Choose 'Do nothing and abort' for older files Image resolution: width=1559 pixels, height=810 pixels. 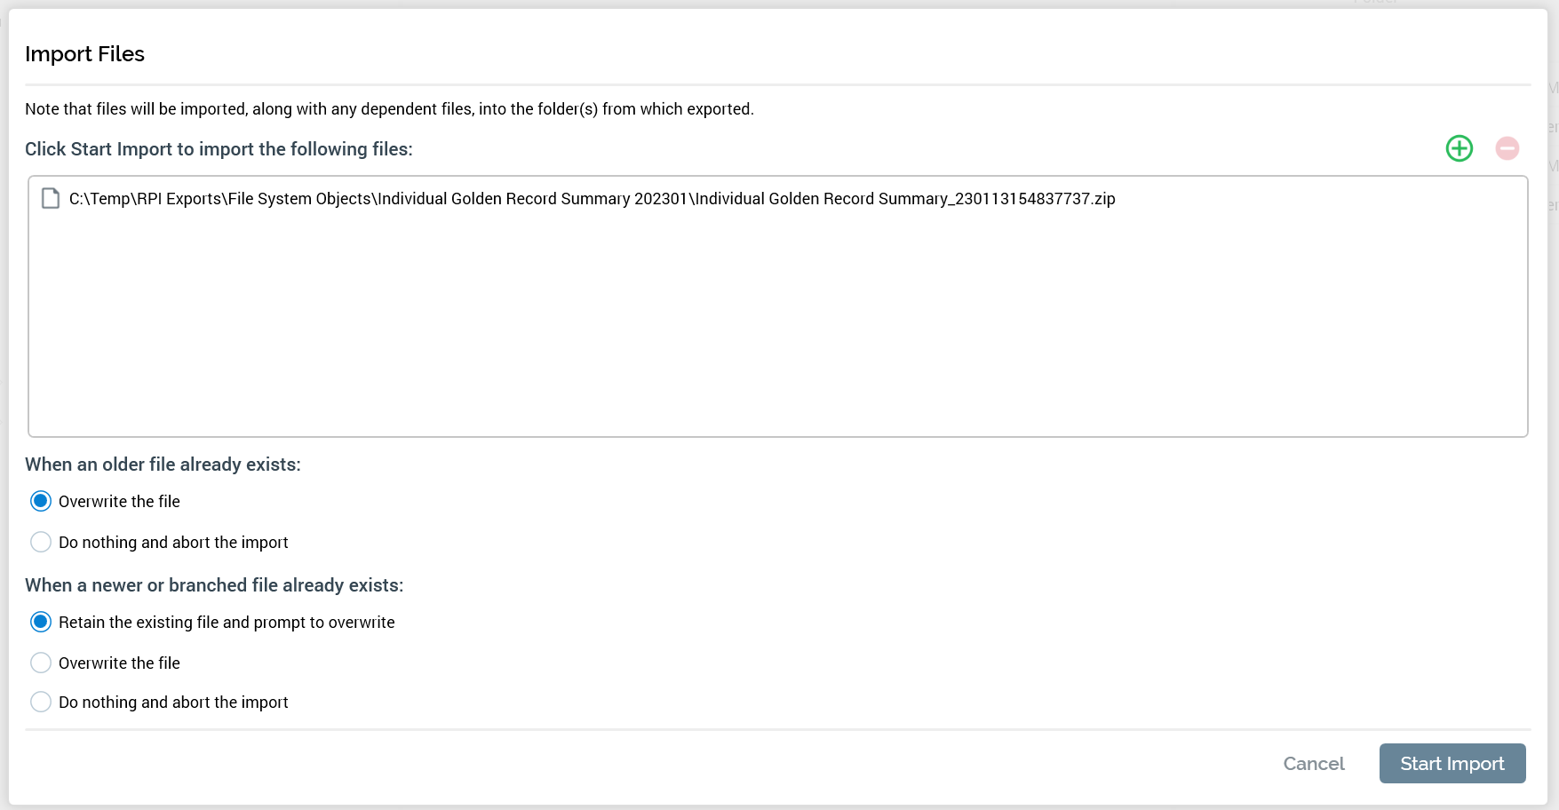point(41,542)
